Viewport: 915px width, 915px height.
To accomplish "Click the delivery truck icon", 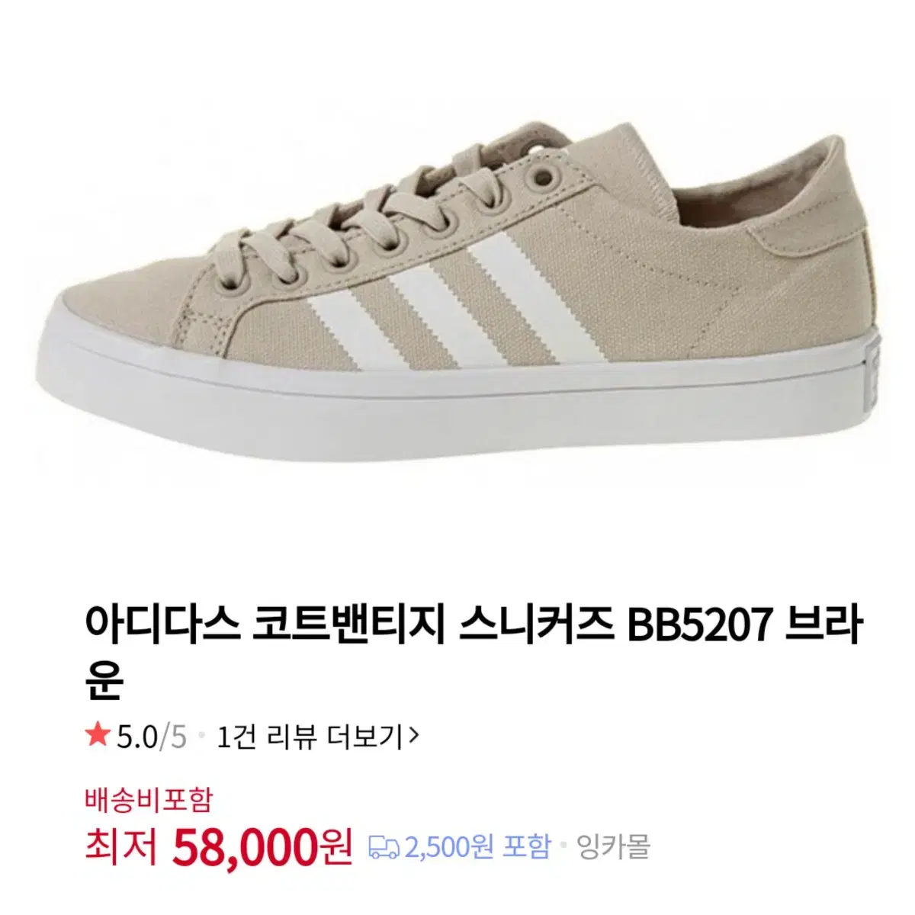I will pyautogui.click(x=384, y=848).
